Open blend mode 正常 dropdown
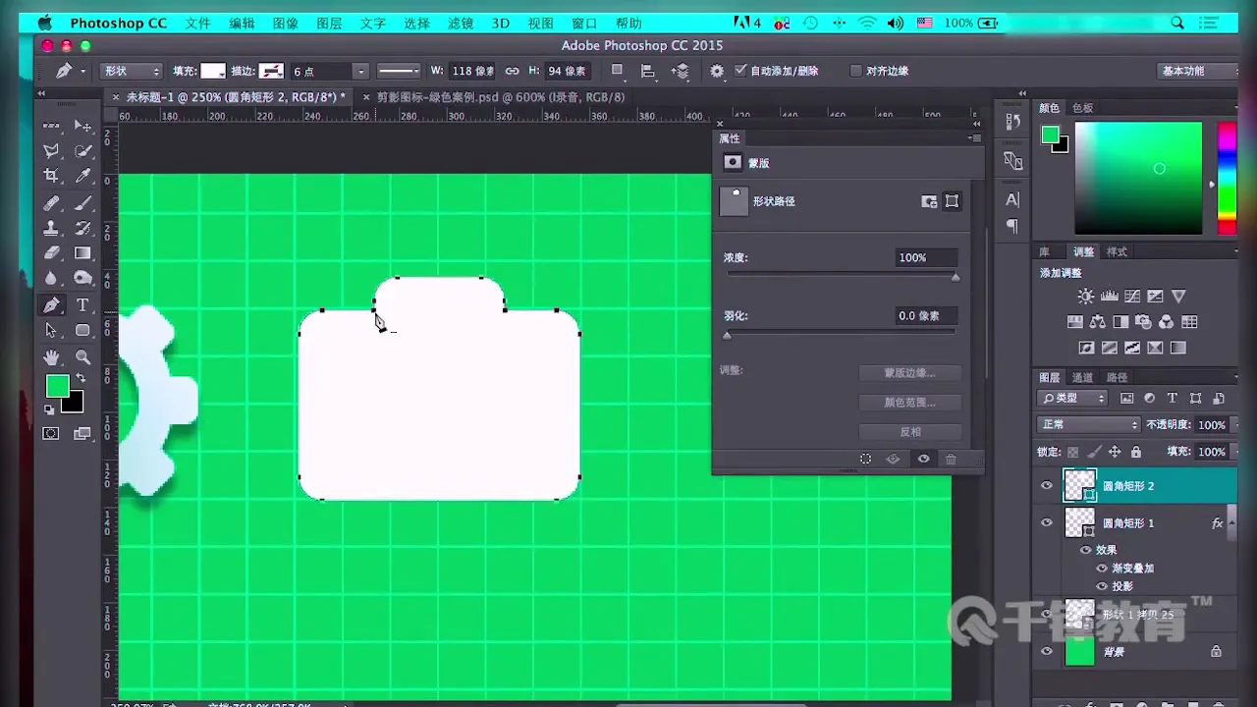1257x707 pixels. (x=1088, y=424)
